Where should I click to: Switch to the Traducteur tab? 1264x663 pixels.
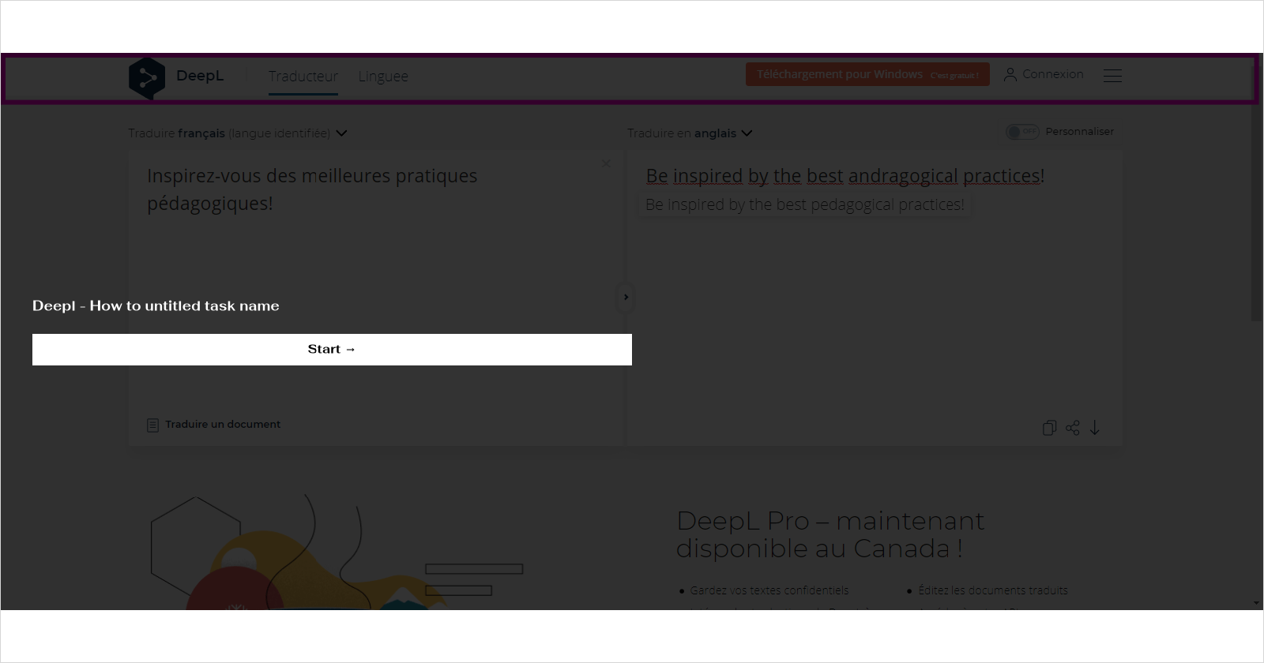[x=303, y=77]
